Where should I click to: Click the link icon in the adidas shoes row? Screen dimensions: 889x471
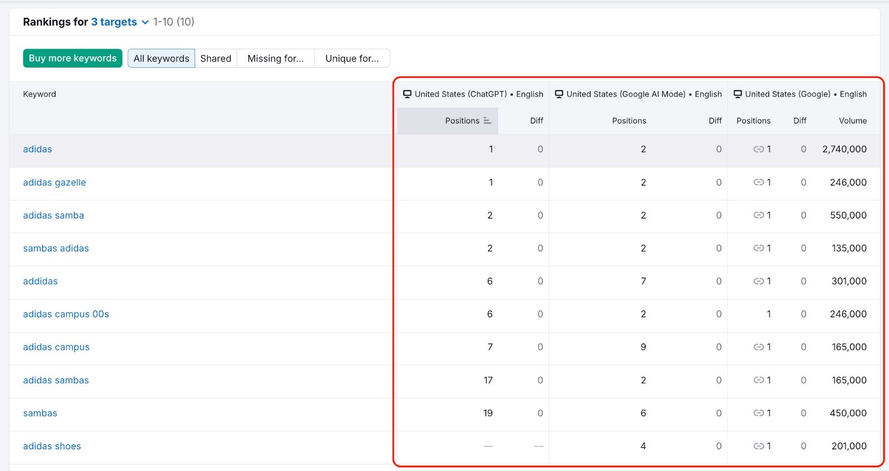pyautogui.click(x=758, y=446)
